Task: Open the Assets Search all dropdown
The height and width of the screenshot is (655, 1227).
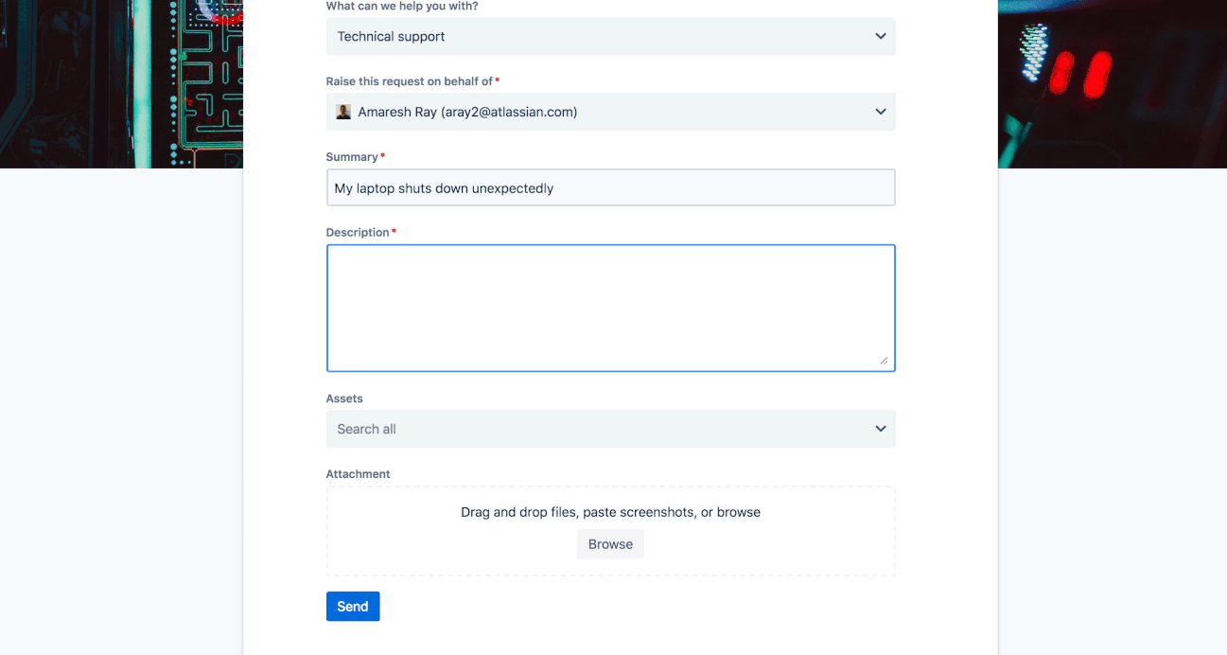Action: pyautogui.click(x=610, y=429)
